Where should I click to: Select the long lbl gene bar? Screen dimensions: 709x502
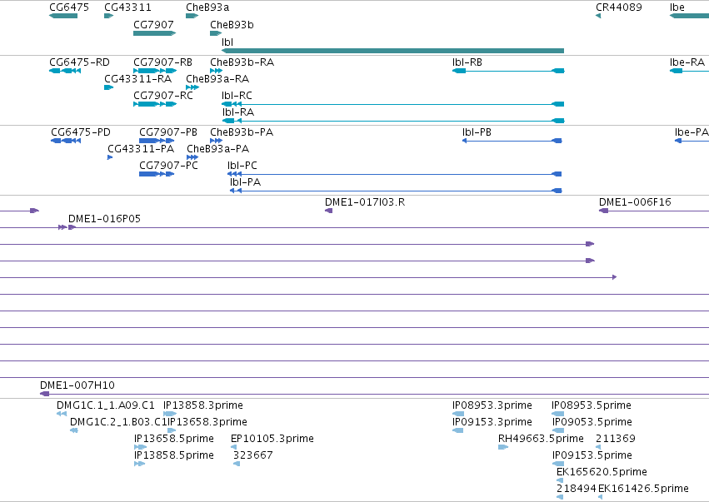click(x=392, y=51)
